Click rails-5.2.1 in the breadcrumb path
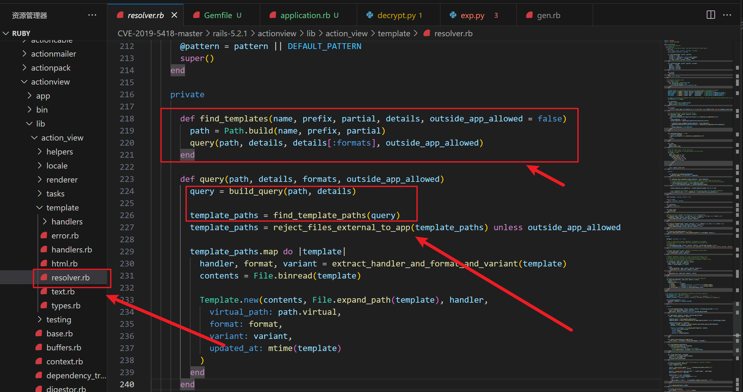 pos(230,33)
